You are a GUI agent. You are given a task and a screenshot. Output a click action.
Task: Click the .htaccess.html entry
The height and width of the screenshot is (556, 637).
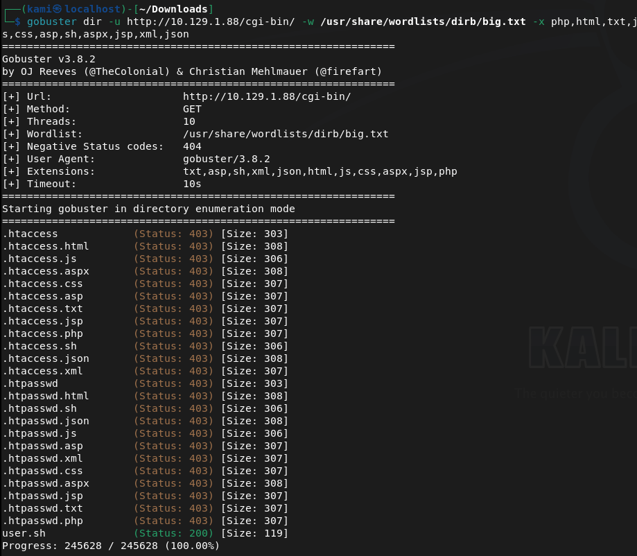point(46,246)
